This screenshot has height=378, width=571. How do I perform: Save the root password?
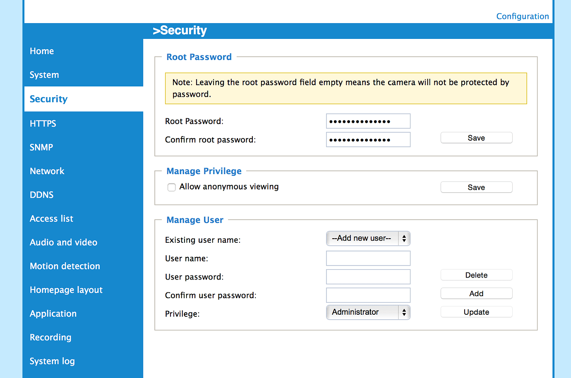point(476,137)
